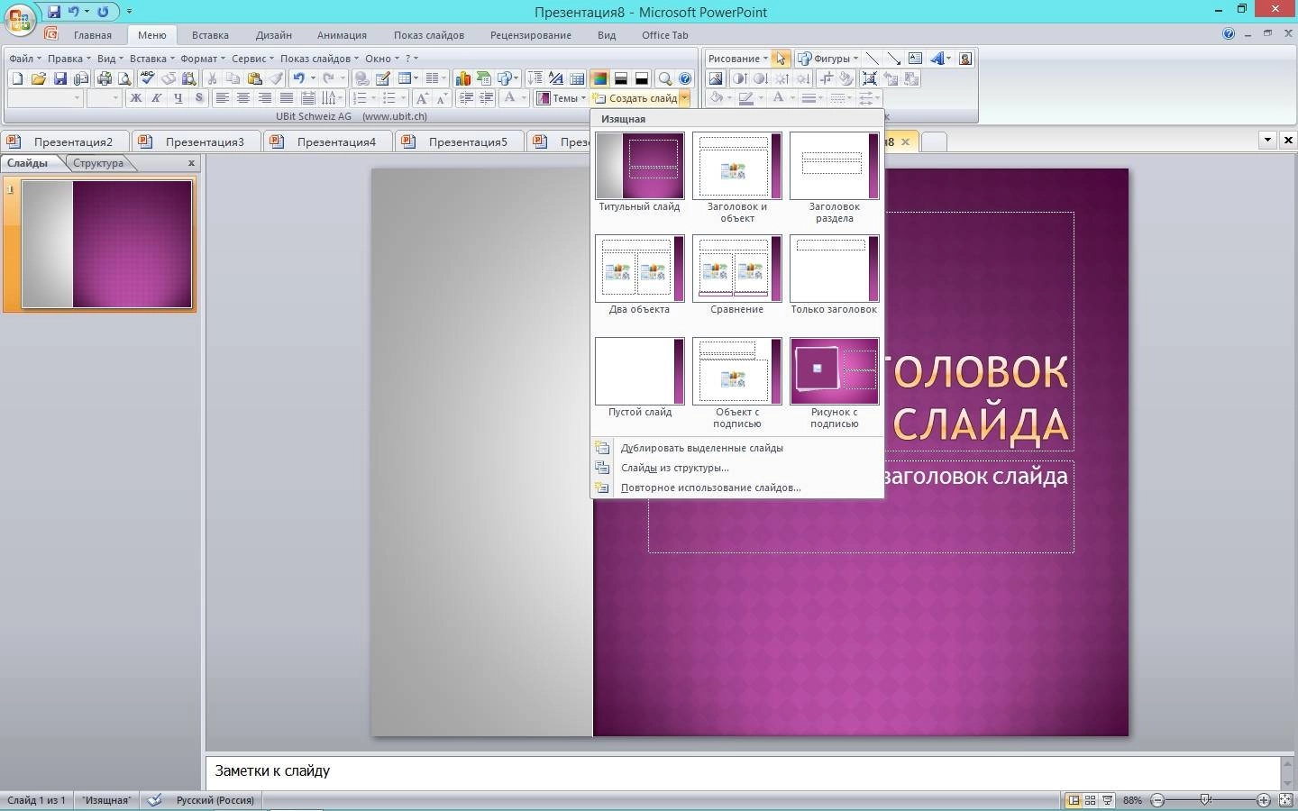1298x811 pixels.
Task: Click in the Заметки к слайду notes field
Action: pos(743,771)
